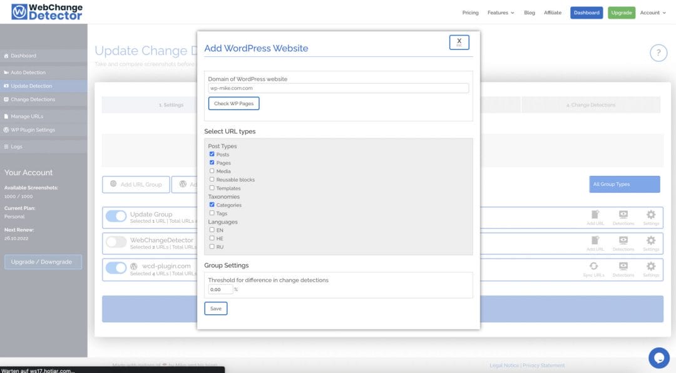
Task: Open the Affiliate page
Action: coord(553,13)
